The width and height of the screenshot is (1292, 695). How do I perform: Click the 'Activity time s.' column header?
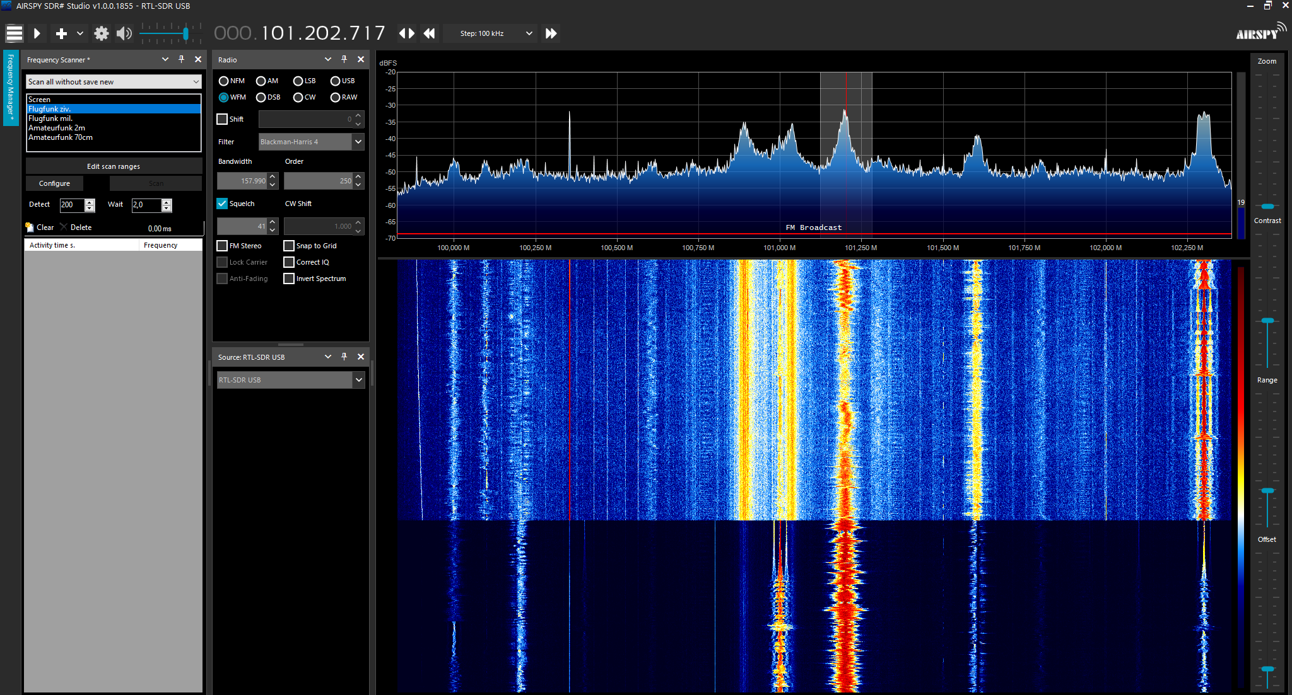82,245
